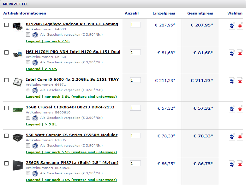Image resolution: width=246 pixels, height=185 pixels.
Task: Open 256GB Samsung PM871a (Bulk) 2.5" link
Action: pos(72,163)
